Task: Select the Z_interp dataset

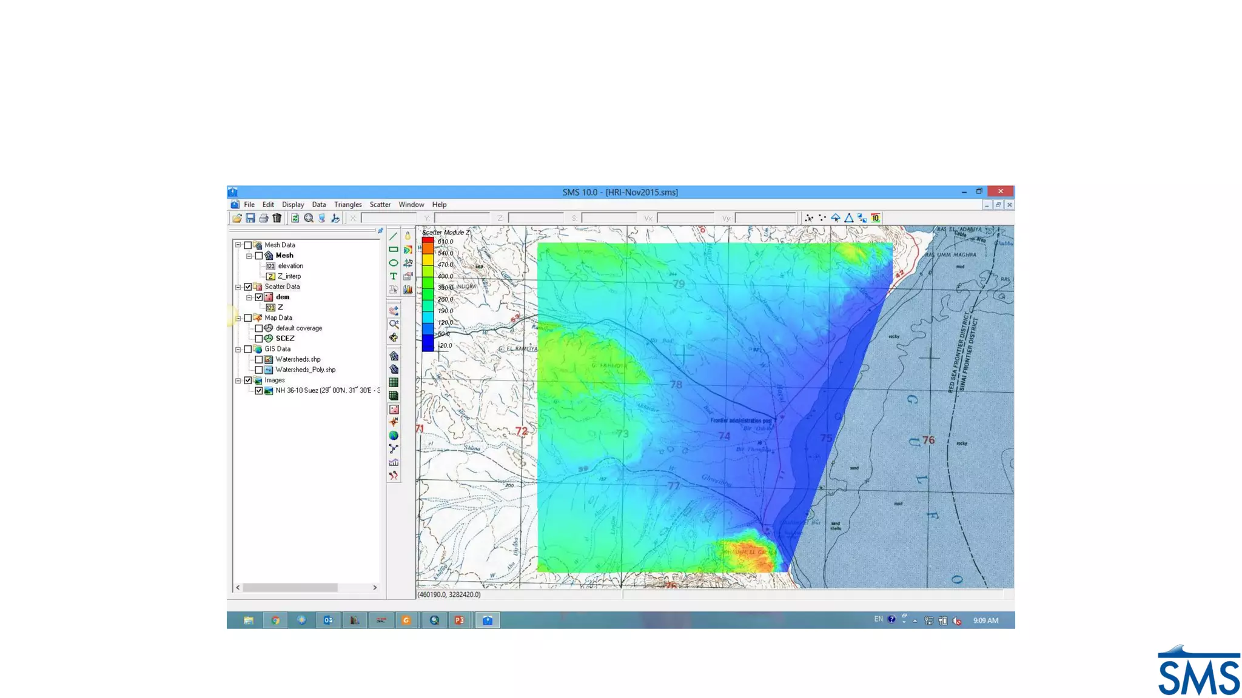Action: click(x=289, y=276)
